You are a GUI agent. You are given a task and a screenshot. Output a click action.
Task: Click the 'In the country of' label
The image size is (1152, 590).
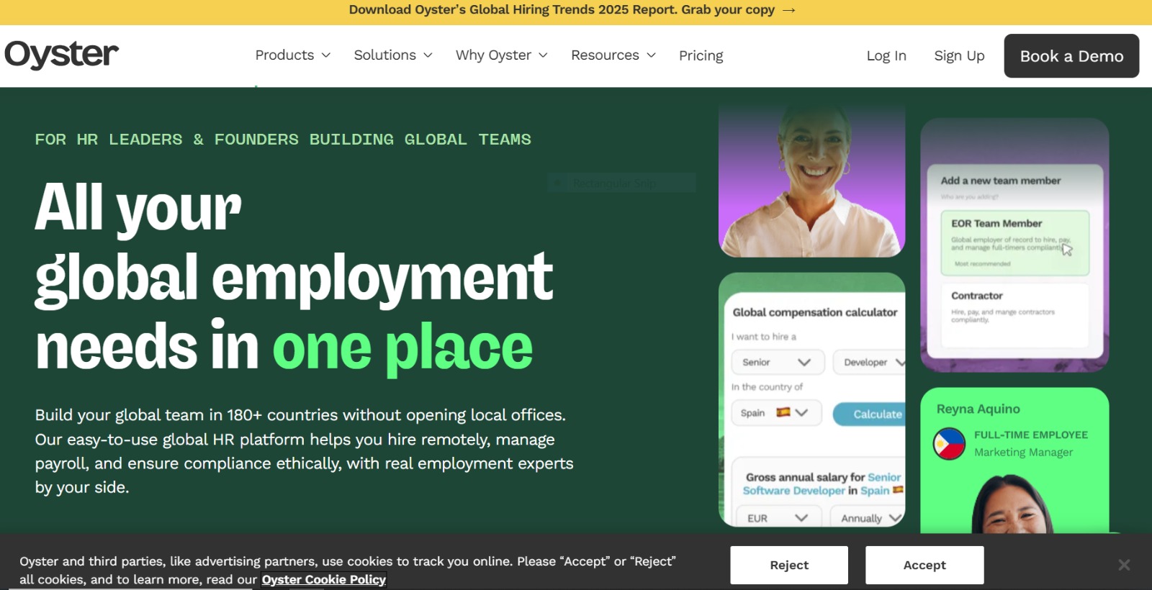767,387
